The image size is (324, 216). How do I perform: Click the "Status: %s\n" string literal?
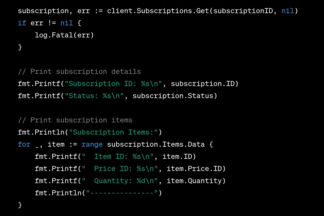click(x=94, y=96)
